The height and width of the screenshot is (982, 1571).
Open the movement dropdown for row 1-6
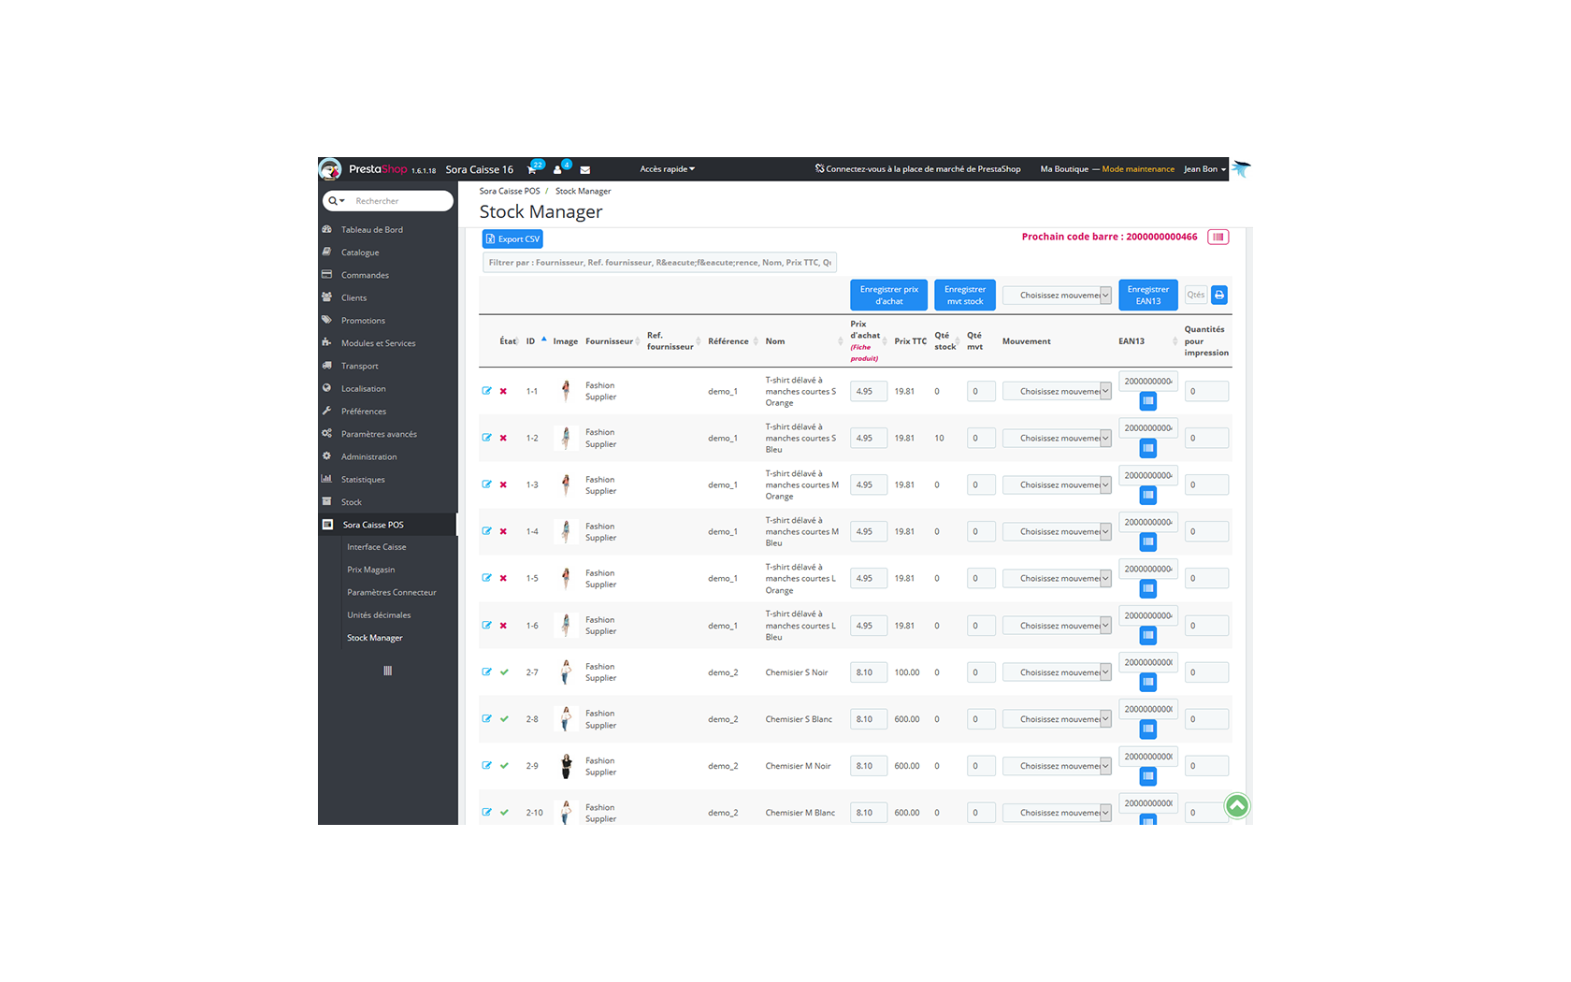click(1057, 626)
